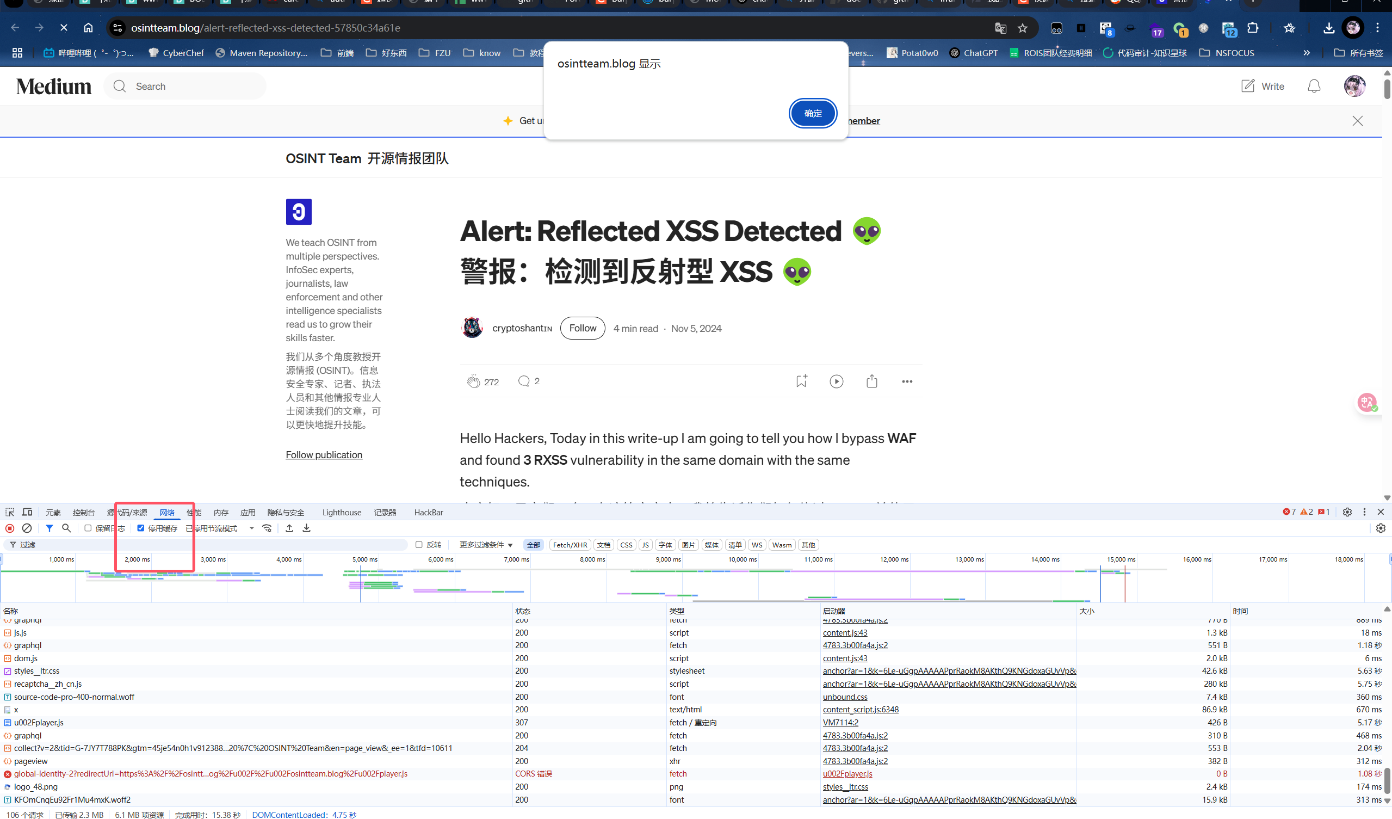Screen dimensions: 1392x819
Task: Toggle the JS filter chip
Action: tap(645, 545)
